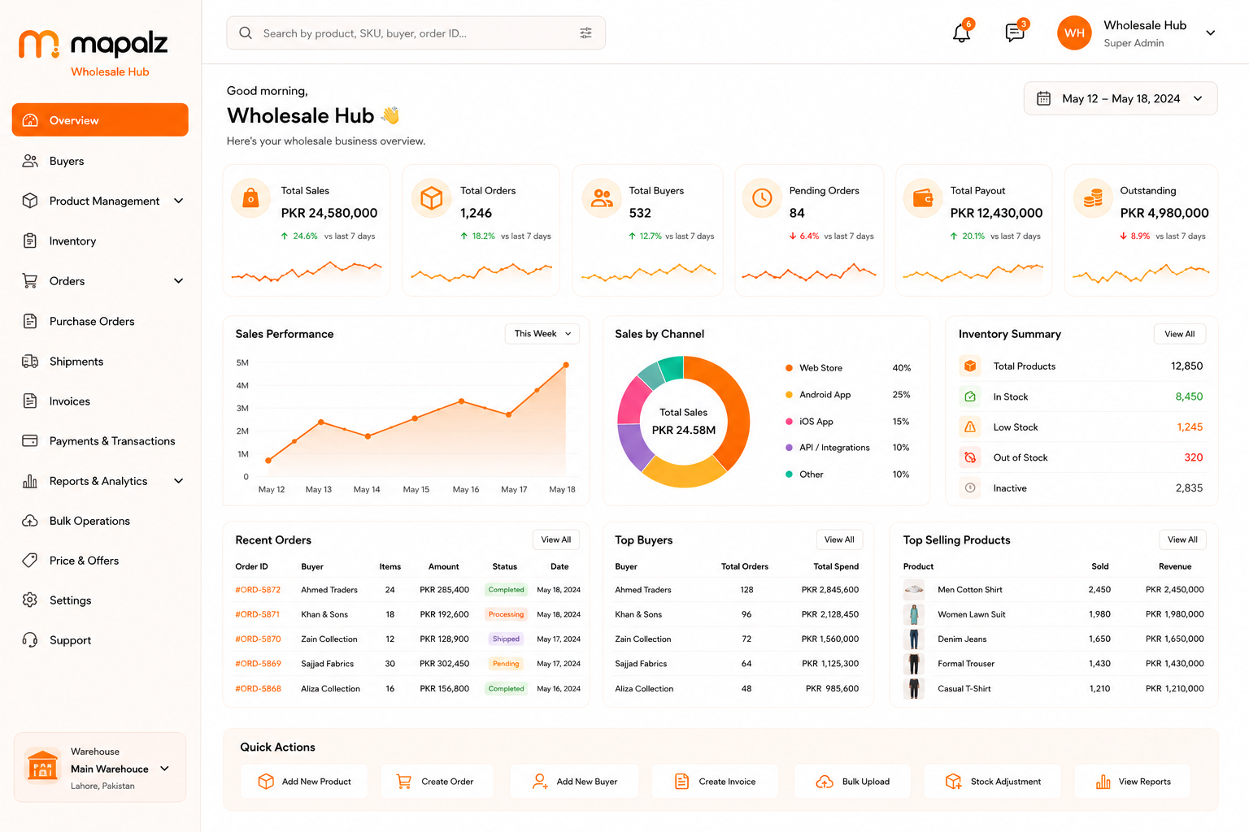Click the Total Sales shopping bag icon

point(251,198)
